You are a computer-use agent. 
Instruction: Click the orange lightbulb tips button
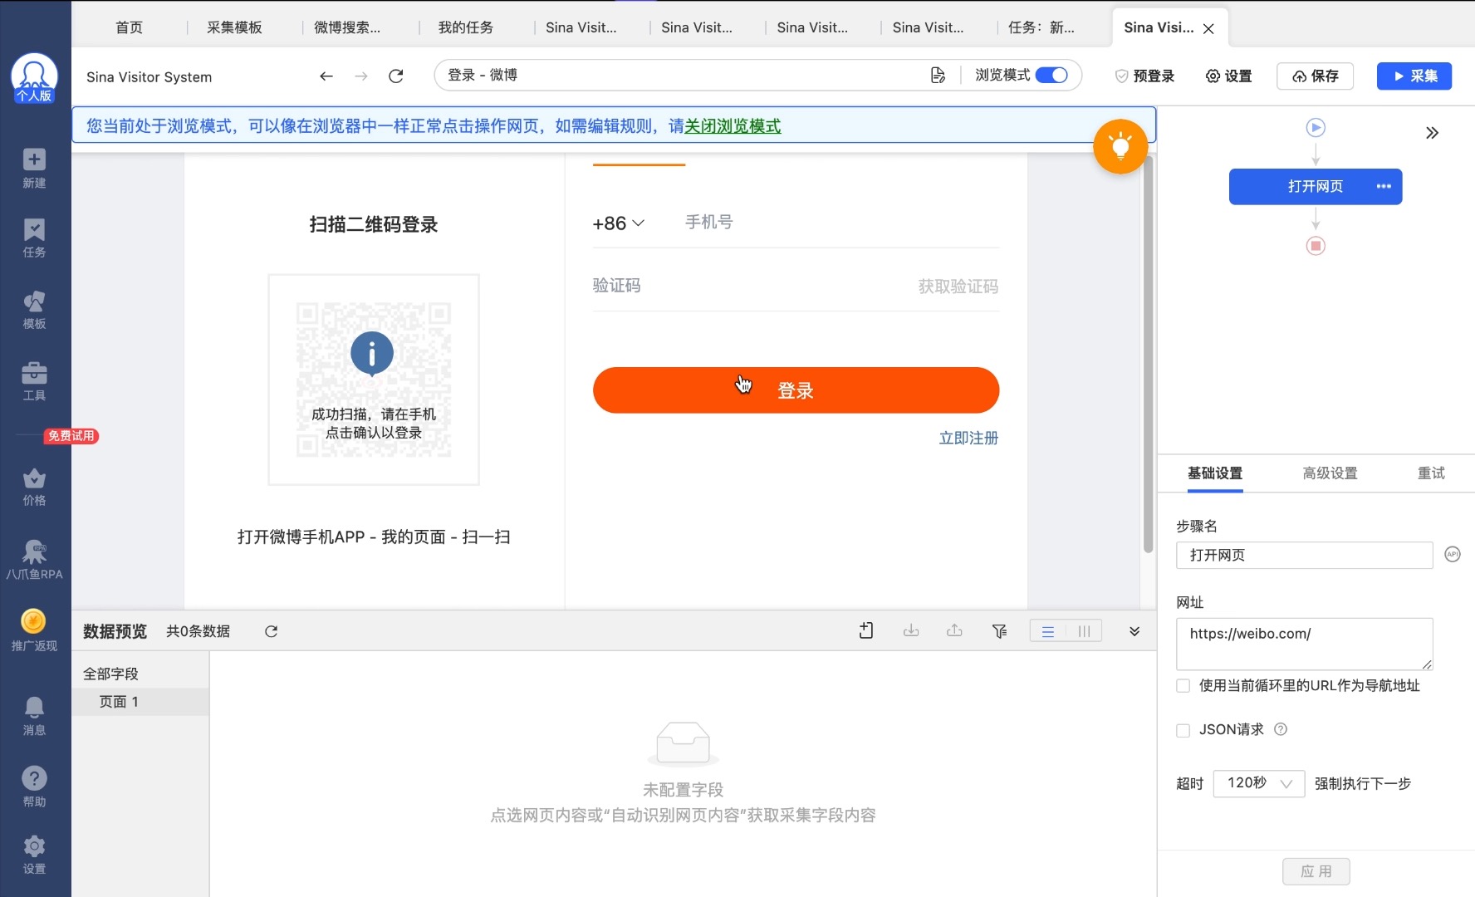click(x=1120, y=147)
